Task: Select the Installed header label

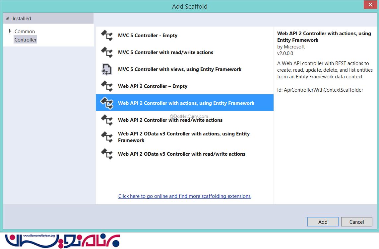Action: point(22,18)
